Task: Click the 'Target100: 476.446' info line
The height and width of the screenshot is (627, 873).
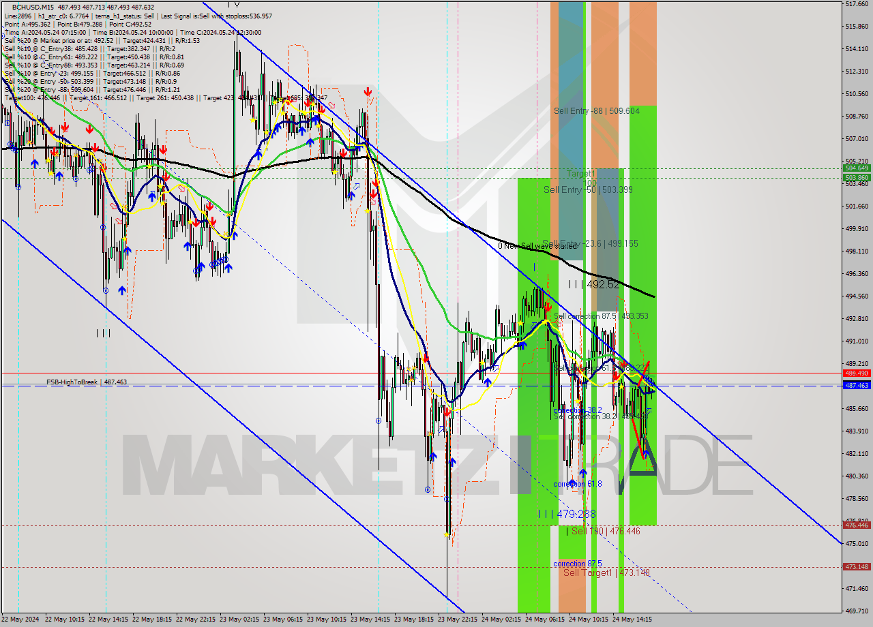Action: pyautogui.click(x=166, y=98)
